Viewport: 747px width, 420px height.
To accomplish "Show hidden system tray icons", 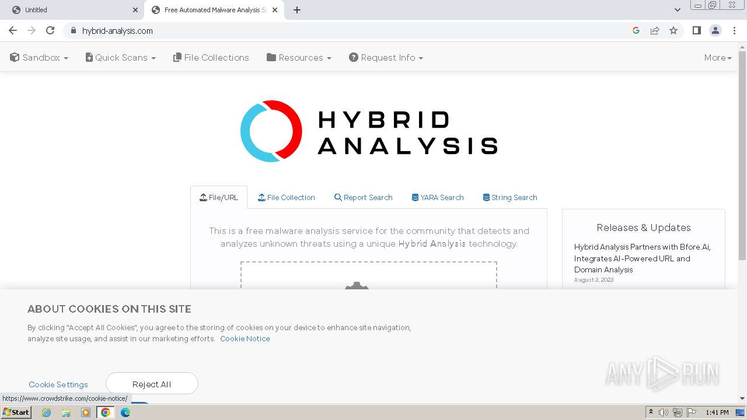I will tap(651, 412).
